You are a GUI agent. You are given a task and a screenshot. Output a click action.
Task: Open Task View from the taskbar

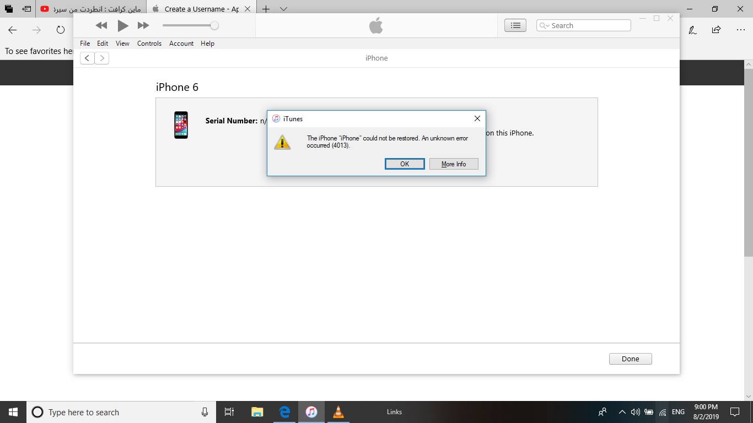(x=229, y=412)
